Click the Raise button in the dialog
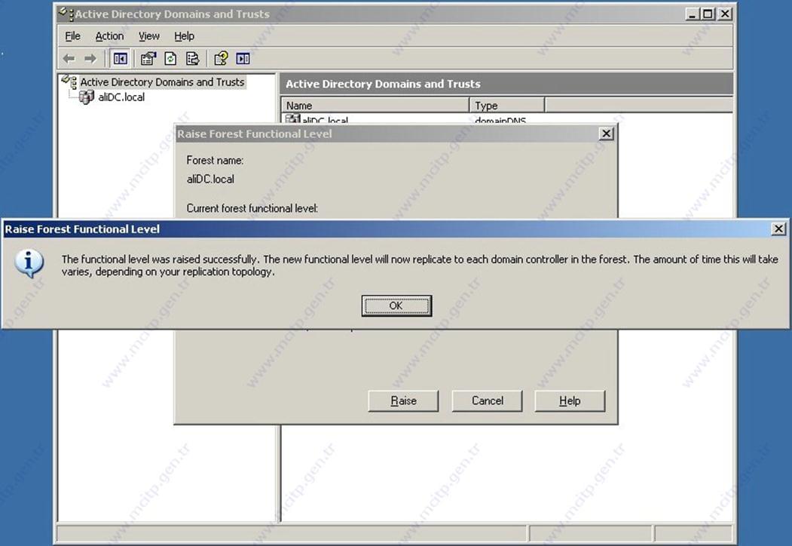This screenshot has width=792, height=546. [403, 401]
